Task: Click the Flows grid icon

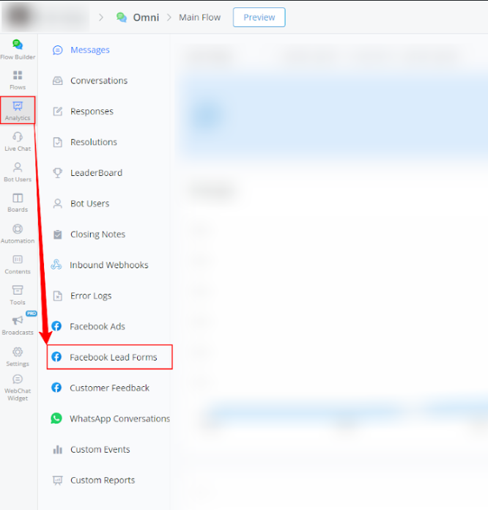Action: coord(18,80)
